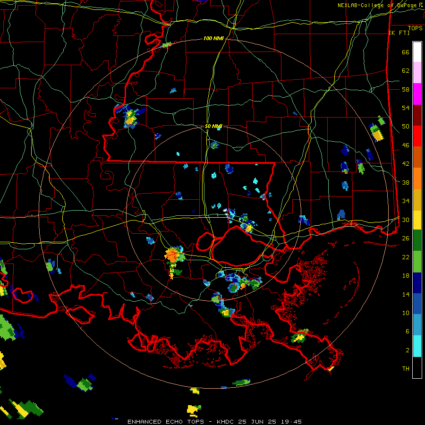Click the 2 legend value
Viewport: 425px width, 425px height.
[x=408, y=350]
